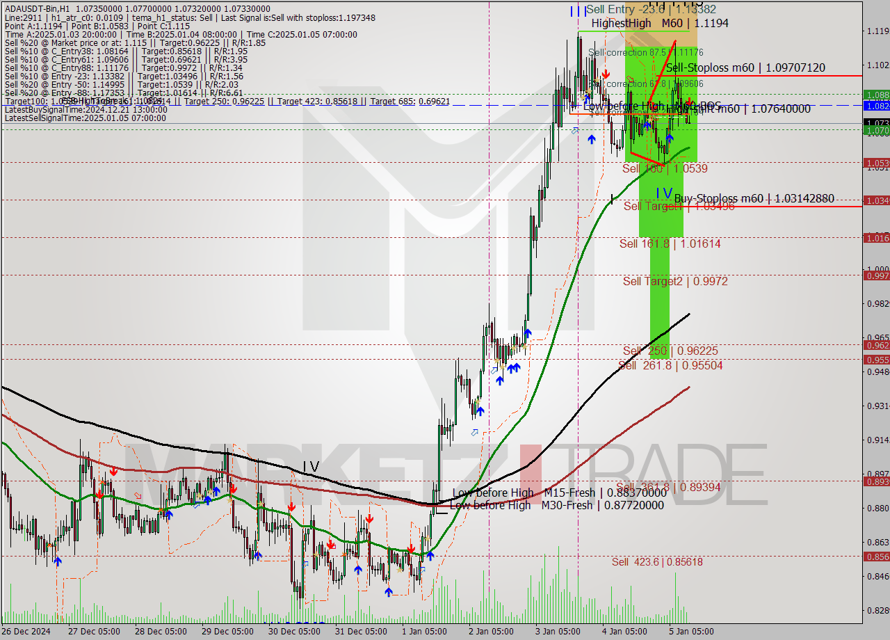This screenshot has width=890, height=640.
Task: Click the 'Sell 100 | 1.0539' level label
Action: coord(665,169)
